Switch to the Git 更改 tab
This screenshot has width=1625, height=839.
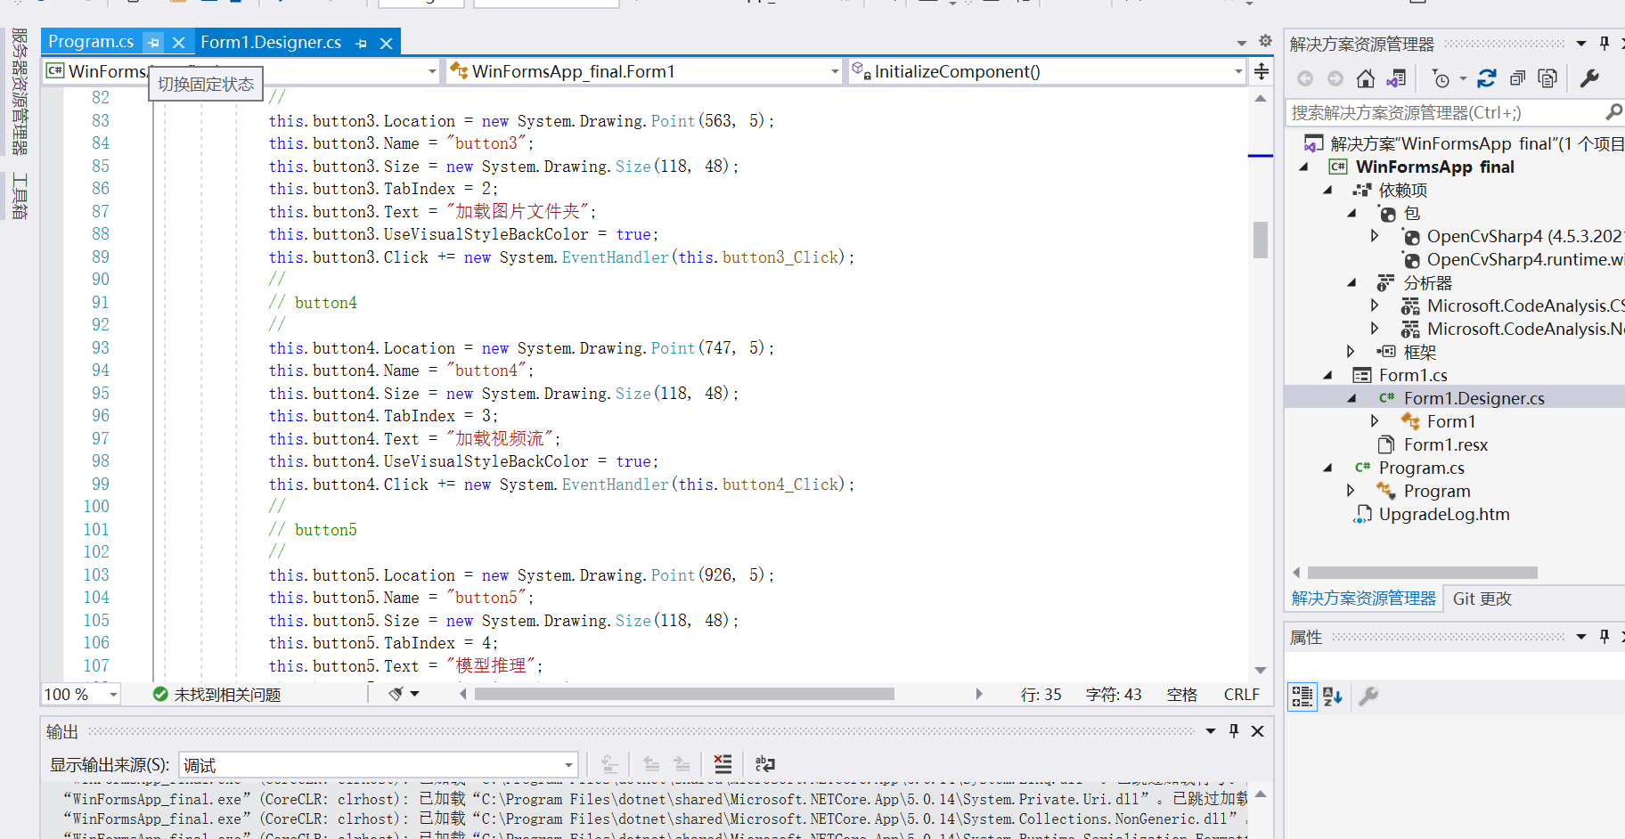1482,598
